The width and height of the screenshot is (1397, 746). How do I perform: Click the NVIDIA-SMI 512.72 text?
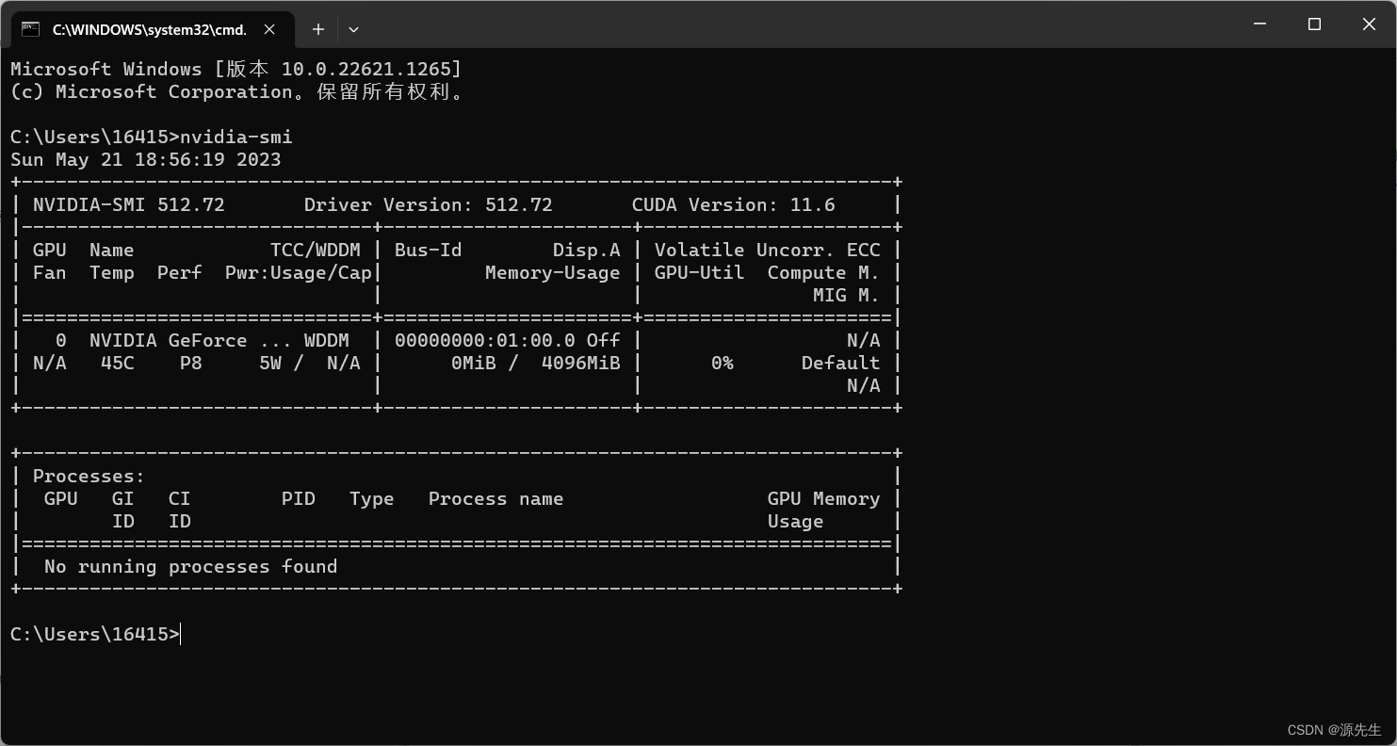(x=129, y=204)
